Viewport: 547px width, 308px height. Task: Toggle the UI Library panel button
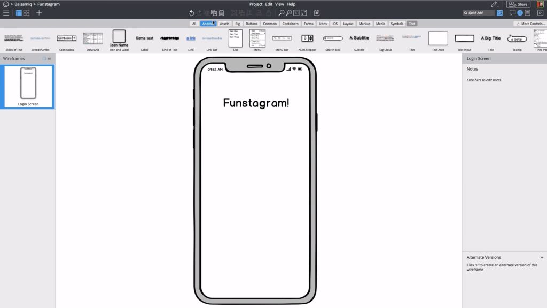[x=499, y=13]
